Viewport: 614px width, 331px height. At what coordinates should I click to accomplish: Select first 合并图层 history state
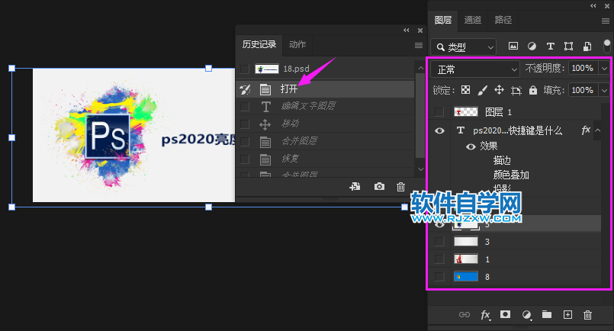coord(325,141)
